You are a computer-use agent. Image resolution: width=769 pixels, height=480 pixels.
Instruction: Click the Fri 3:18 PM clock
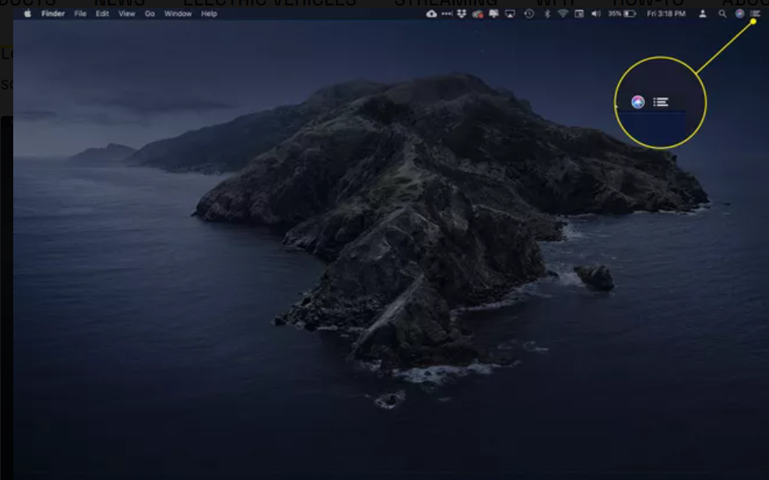[666, 14]
